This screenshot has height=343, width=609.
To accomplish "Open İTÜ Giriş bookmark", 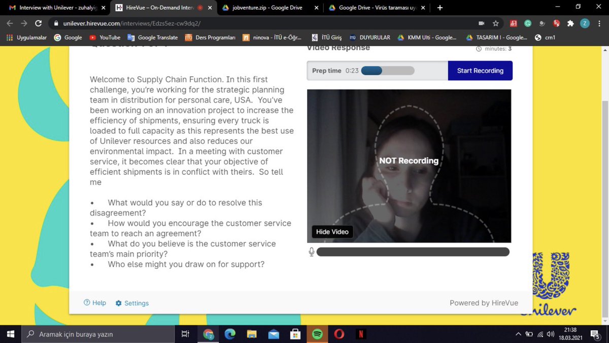I will [x=326, y=37].
